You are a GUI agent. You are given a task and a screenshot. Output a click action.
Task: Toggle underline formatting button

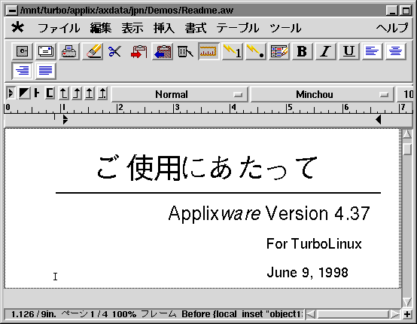pos(349,51)
